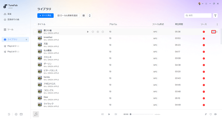Switch to grid view icon
The height and width of the screenshot is (119, 222).
[84, 16]
